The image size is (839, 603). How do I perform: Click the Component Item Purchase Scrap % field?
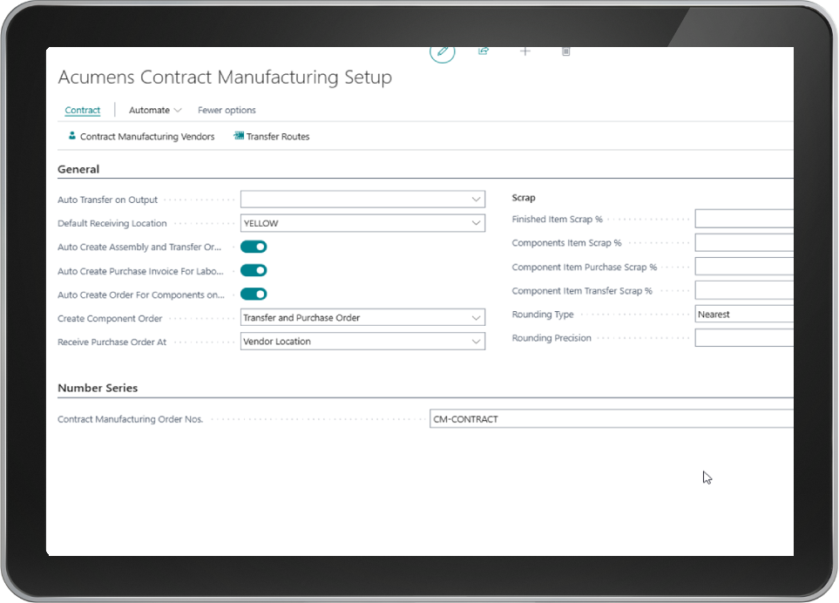[744, 267]
